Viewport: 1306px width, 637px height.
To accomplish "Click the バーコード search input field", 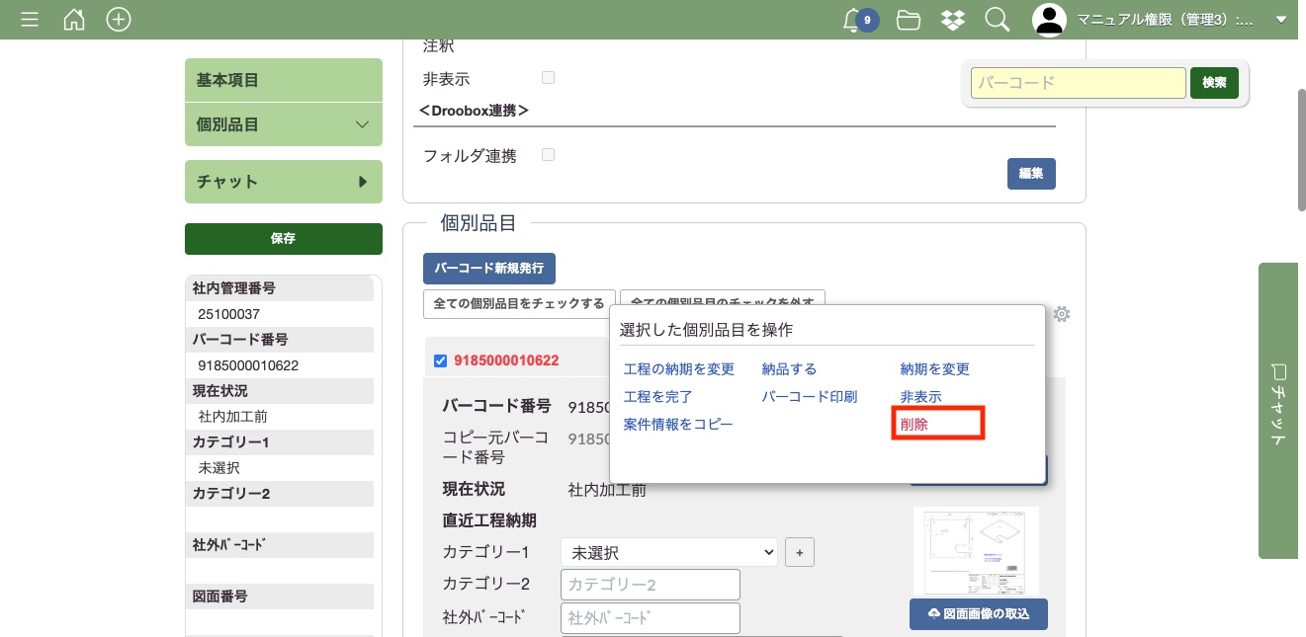I will point(1078,83).
